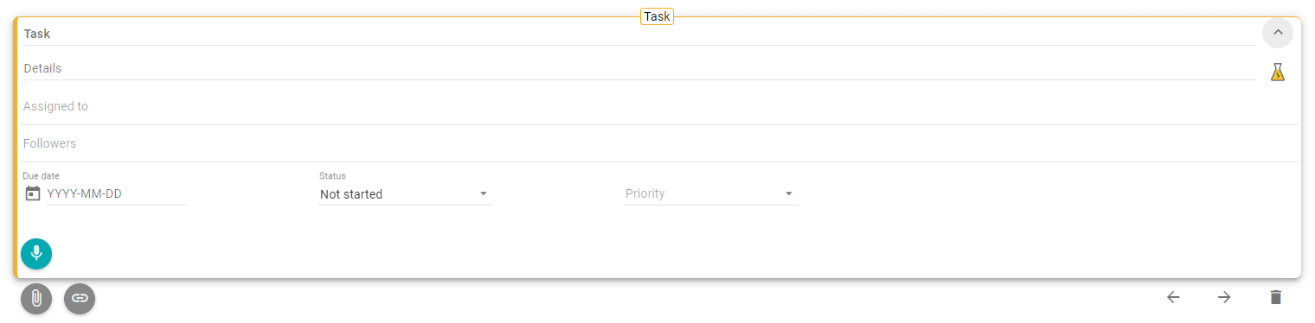Click the YYYY-MM-DD due date input

117,194
